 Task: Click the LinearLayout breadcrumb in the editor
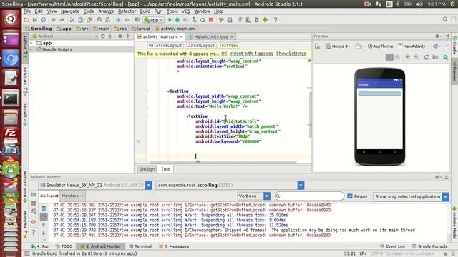200,46
